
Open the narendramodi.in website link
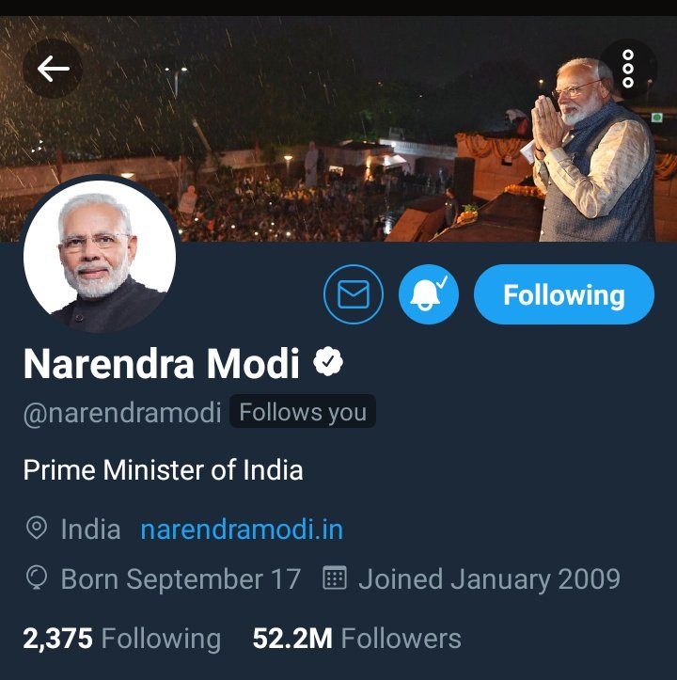[242, 530]
